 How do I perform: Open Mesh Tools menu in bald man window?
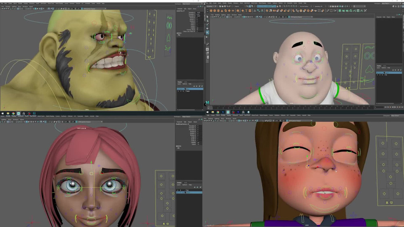pyautogui.click(x=253, y=3)
